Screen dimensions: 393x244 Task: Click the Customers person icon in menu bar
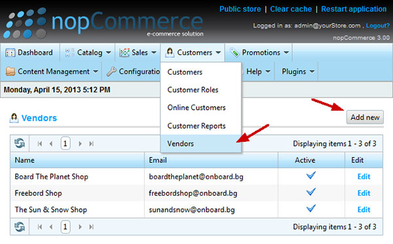pyautogui.click(x=170, y=52)
